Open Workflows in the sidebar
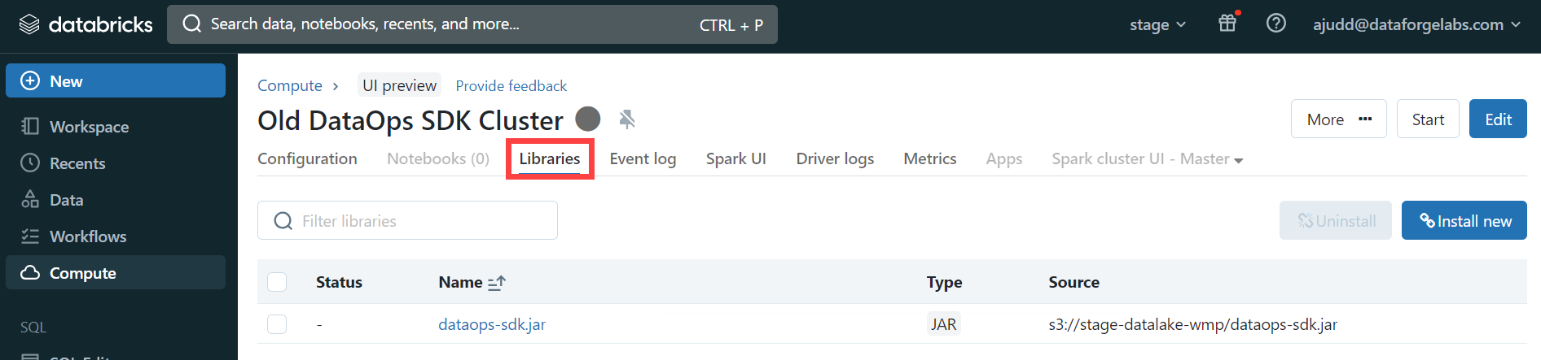 tap(116, 236)
